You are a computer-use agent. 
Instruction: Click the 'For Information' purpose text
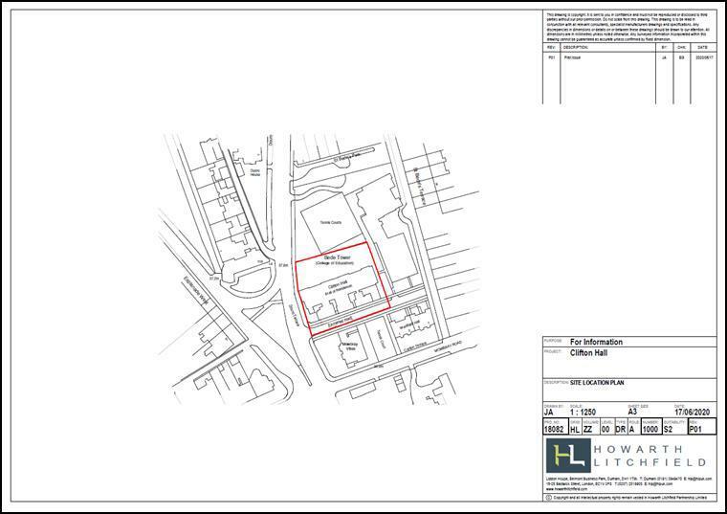coord(596,342)
